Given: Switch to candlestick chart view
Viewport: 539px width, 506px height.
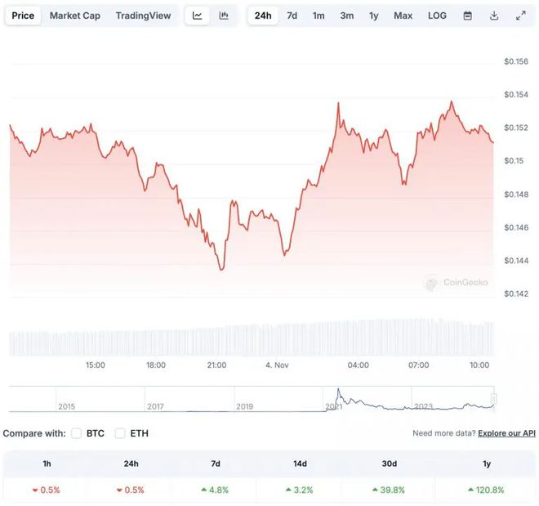Looking at the screenshot, I should (224, 16).
